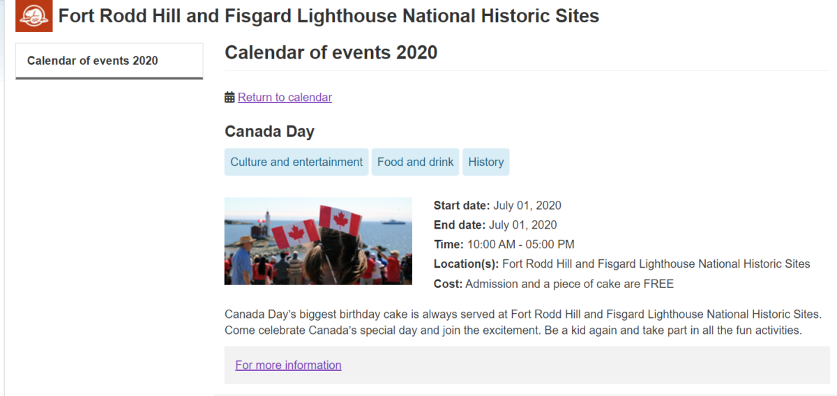Image resolution: width=837 pixels, height=396 pixels.
Task: Select Calendar of events 2020 sidebar item
Action: tap(109, 61)
